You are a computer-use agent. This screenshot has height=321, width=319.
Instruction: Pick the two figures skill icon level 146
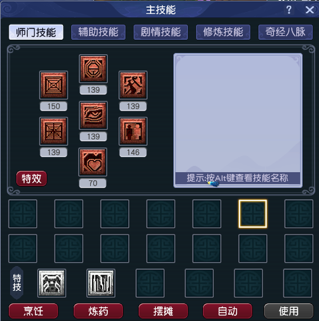click(133, 131)
